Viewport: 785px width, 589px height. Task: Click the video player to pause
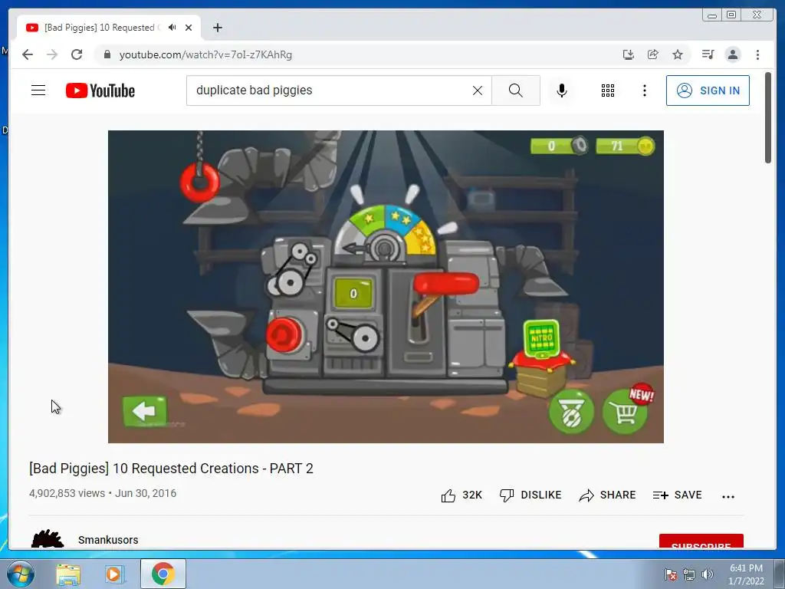(x=386, y=287)
